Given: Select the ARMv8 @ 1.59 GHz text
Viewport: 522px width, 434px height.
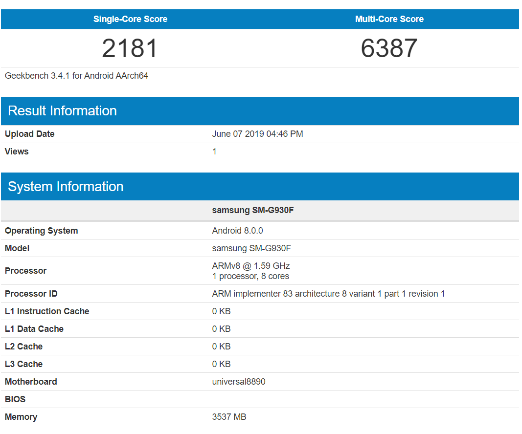Looking at the screenshot, I should tap(250, 266).
